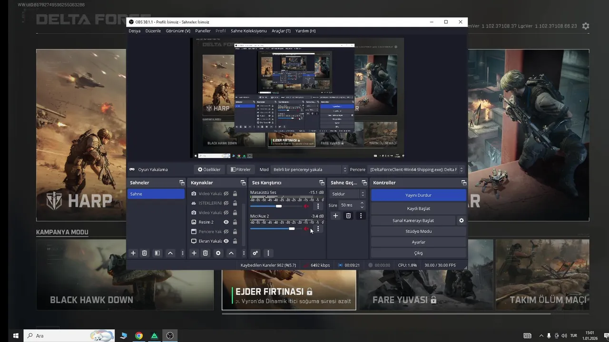Open the Sahne Koleksiyonu menu
Screen dimensions: 609x342
(248, 31)
